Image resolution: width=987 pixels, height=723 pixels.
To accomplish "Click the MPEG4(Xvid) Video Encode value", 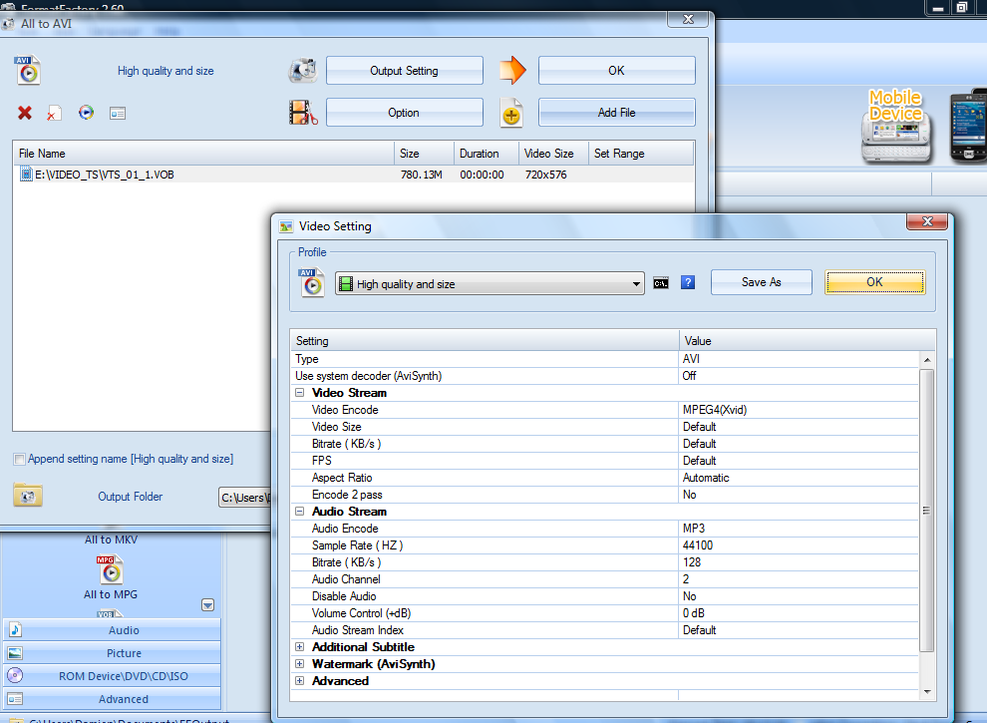I will tap(715, 410).
